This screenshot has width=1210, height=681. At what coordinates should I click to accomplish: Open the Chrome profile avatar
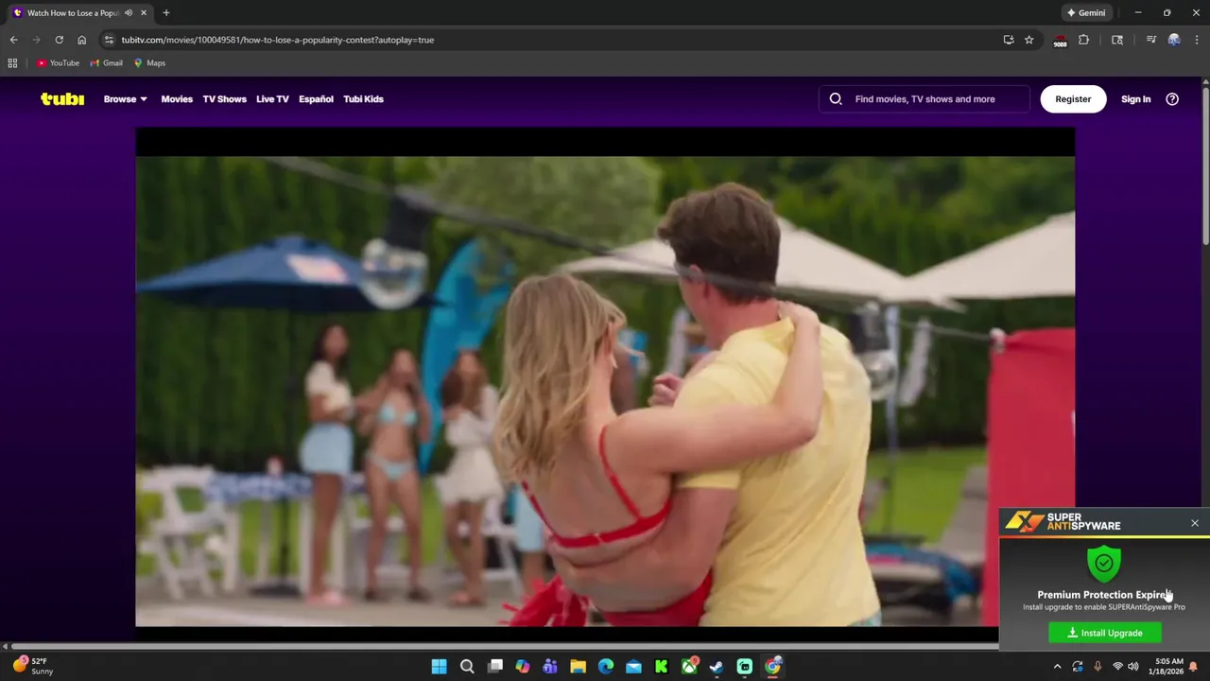(x=1174, y=40)
